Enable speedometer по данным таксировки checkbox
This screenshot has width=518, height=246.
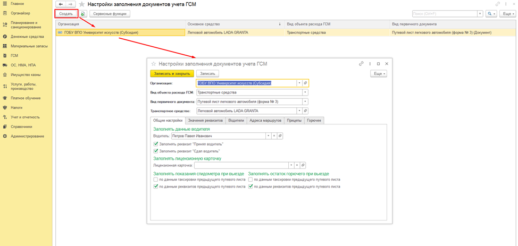[x=156, y=180]
